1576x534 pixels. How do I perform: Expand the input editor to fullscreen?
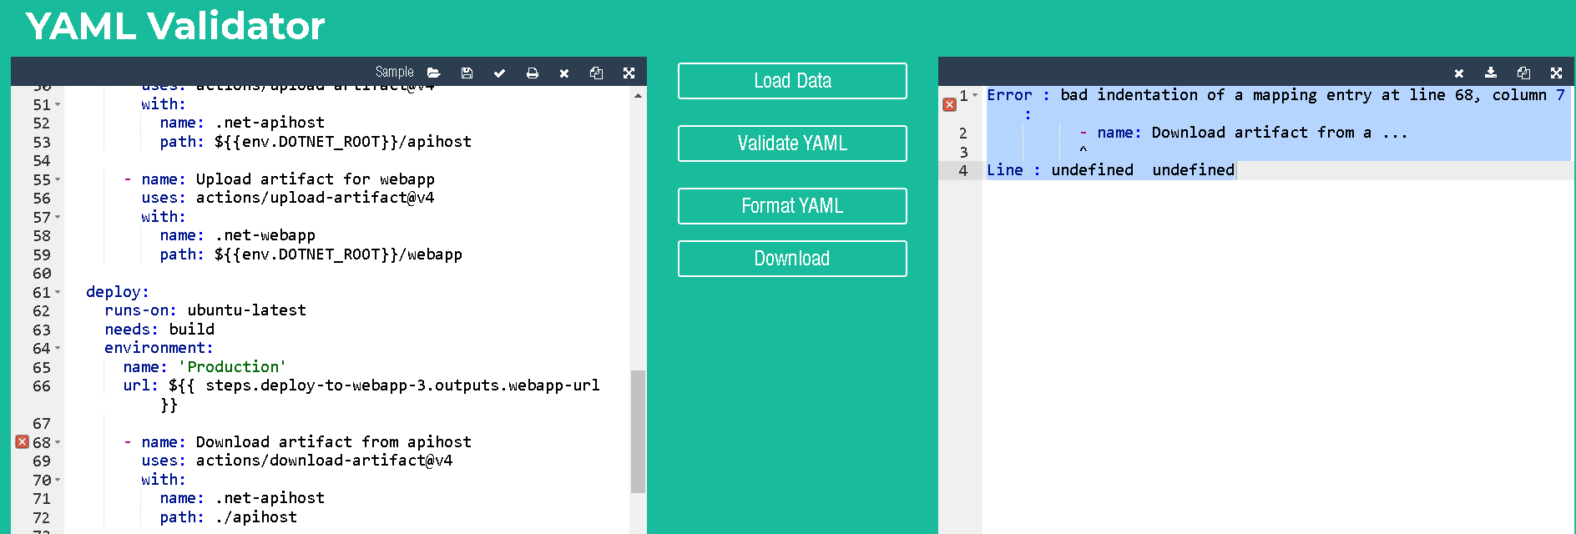(x=629, y=73)
